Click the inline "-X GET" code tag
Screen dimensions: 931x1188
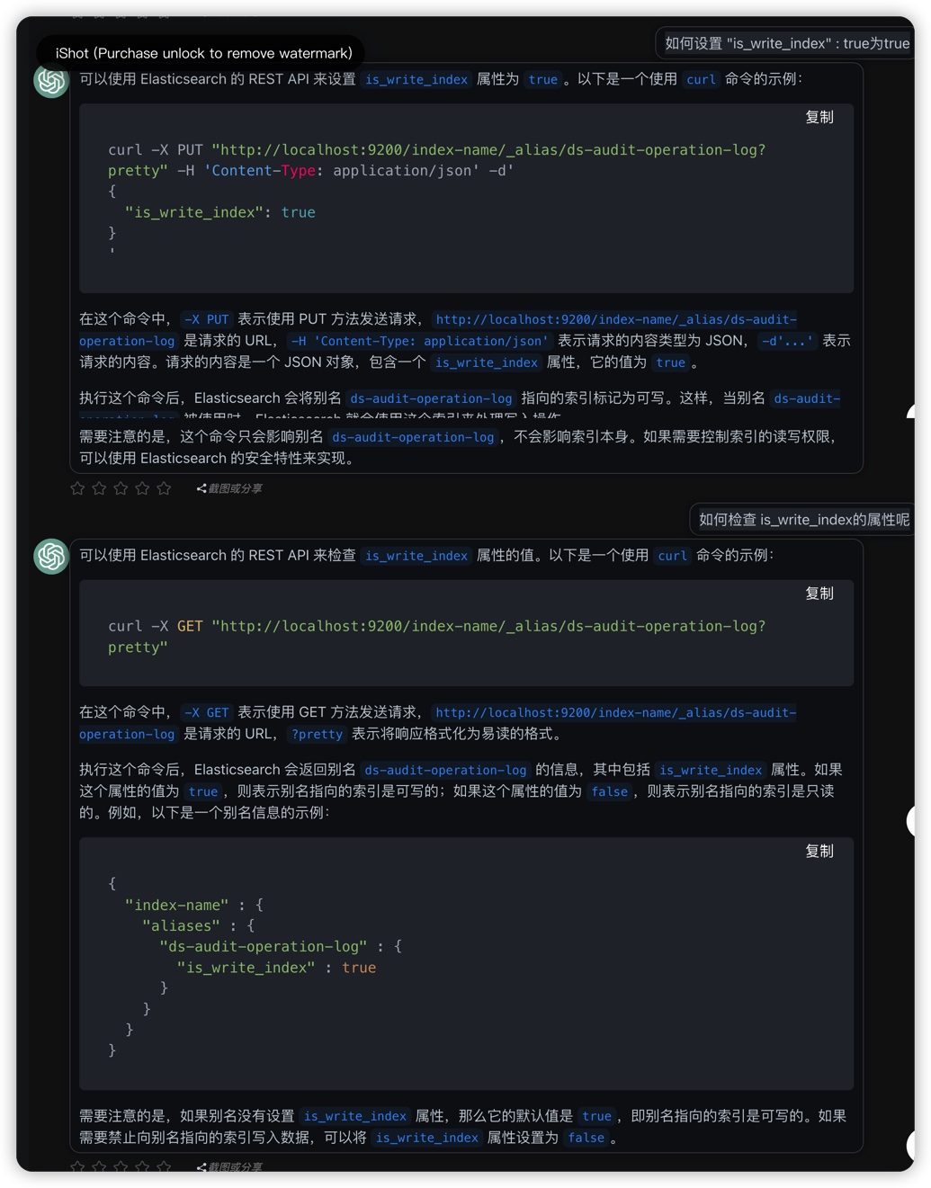pyautogui.click(x=206, y=713)
